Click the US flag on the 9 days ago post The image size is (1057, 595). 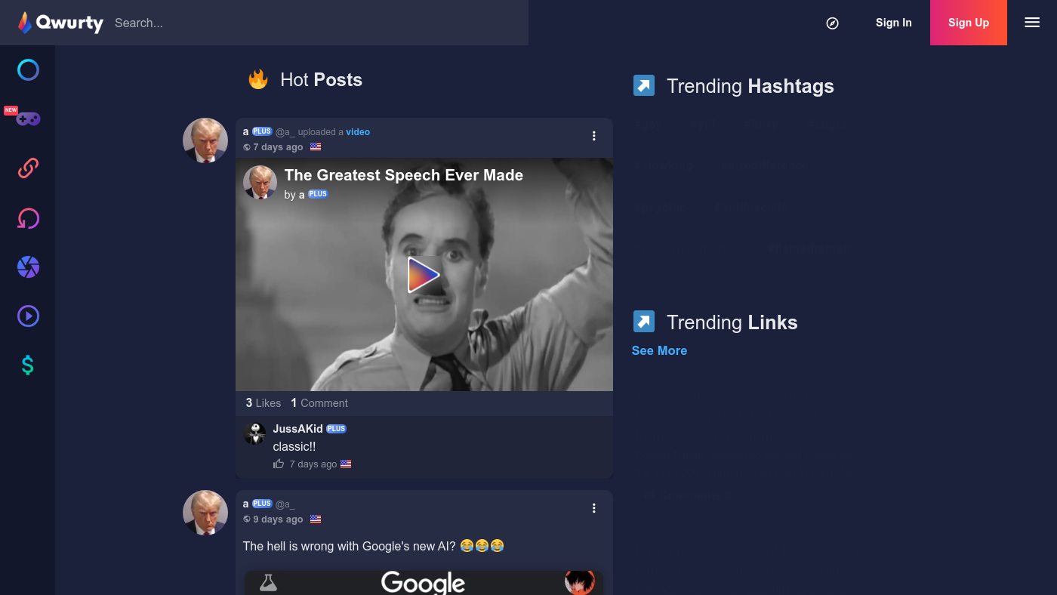pyautogui.click(x=316, y=519)
